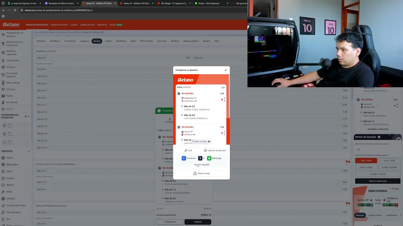403x226 pixels.
Task: Open Apuestas en Vivo menu
Action: [x=59, y=25]
